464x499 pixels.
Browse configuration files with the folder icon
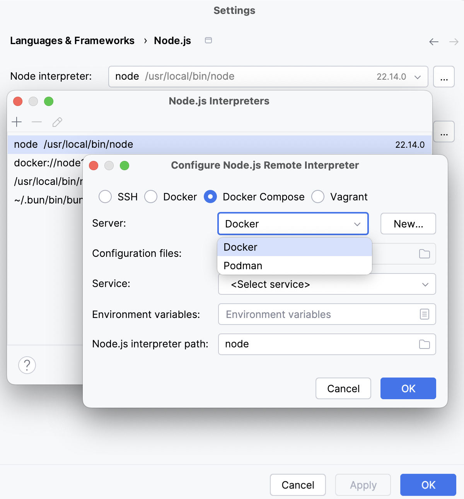coord(424,254)
